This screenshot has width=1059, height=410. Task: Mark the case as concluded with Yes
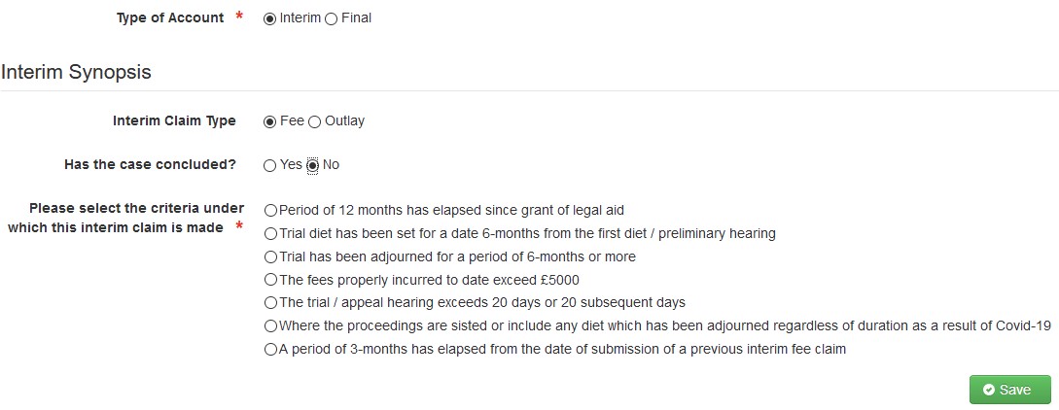tap(270, 165)
